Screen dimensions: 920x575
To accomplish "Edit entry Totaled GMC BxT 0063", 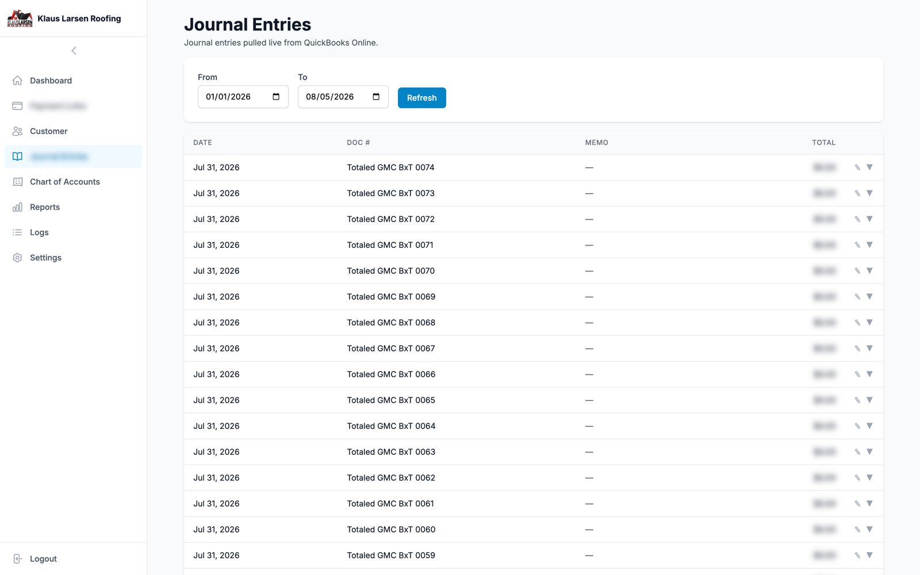I will click(857, 452).
